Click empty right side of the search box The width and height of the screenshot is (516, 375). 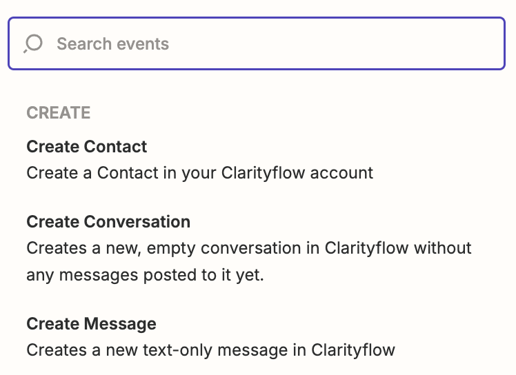click(x=414, y=44)
